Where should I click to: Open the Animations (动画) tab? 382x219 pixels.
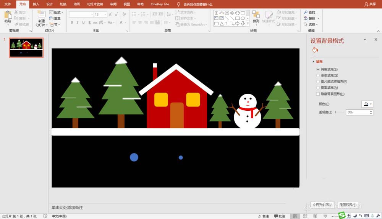point(77,4)
